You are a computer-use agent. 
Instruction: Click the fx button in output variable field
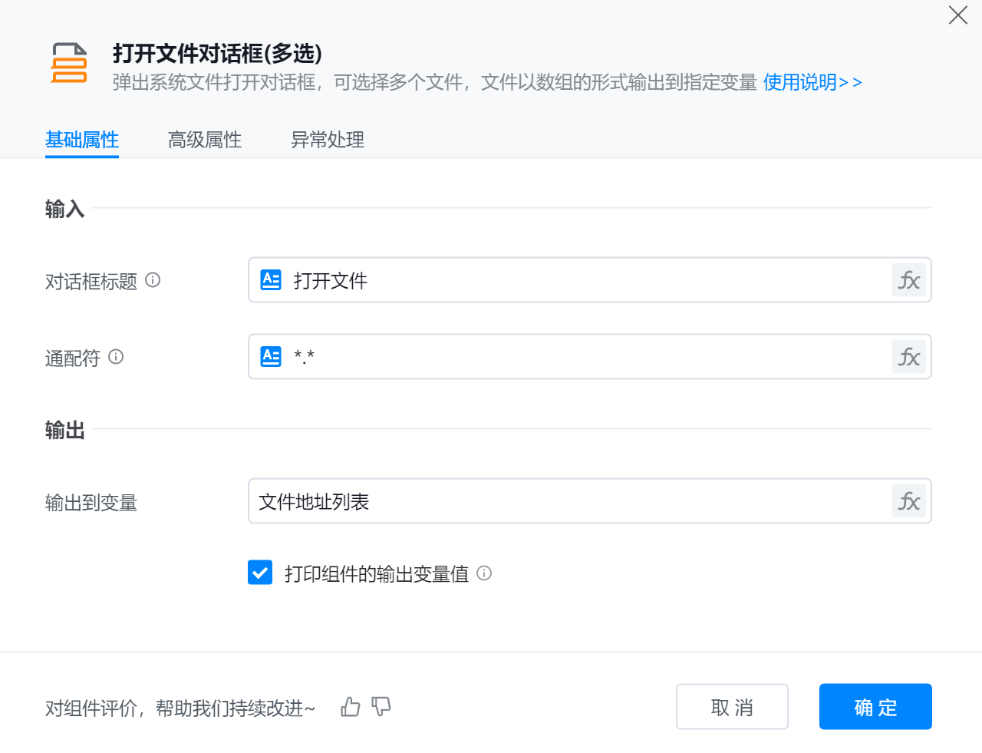pyautogui.click(x=909, y=501)
